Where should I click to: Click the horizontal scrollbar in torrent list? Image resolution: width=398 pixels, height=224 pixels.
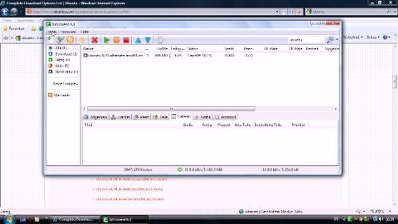pyautogui.click(x=171, y=109)
